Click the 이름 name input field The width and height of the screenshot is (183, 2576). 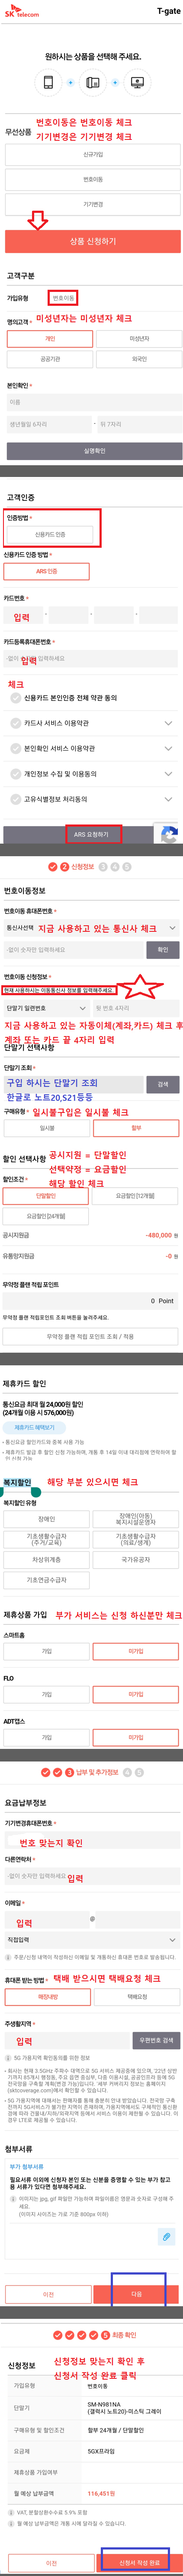pos(93,402)
